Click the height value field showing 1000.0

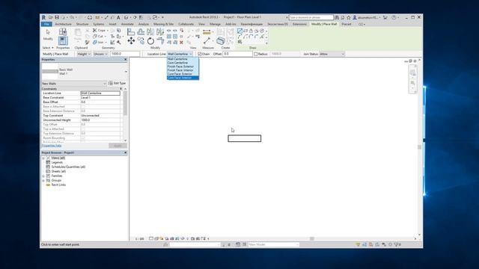point(125,54)
